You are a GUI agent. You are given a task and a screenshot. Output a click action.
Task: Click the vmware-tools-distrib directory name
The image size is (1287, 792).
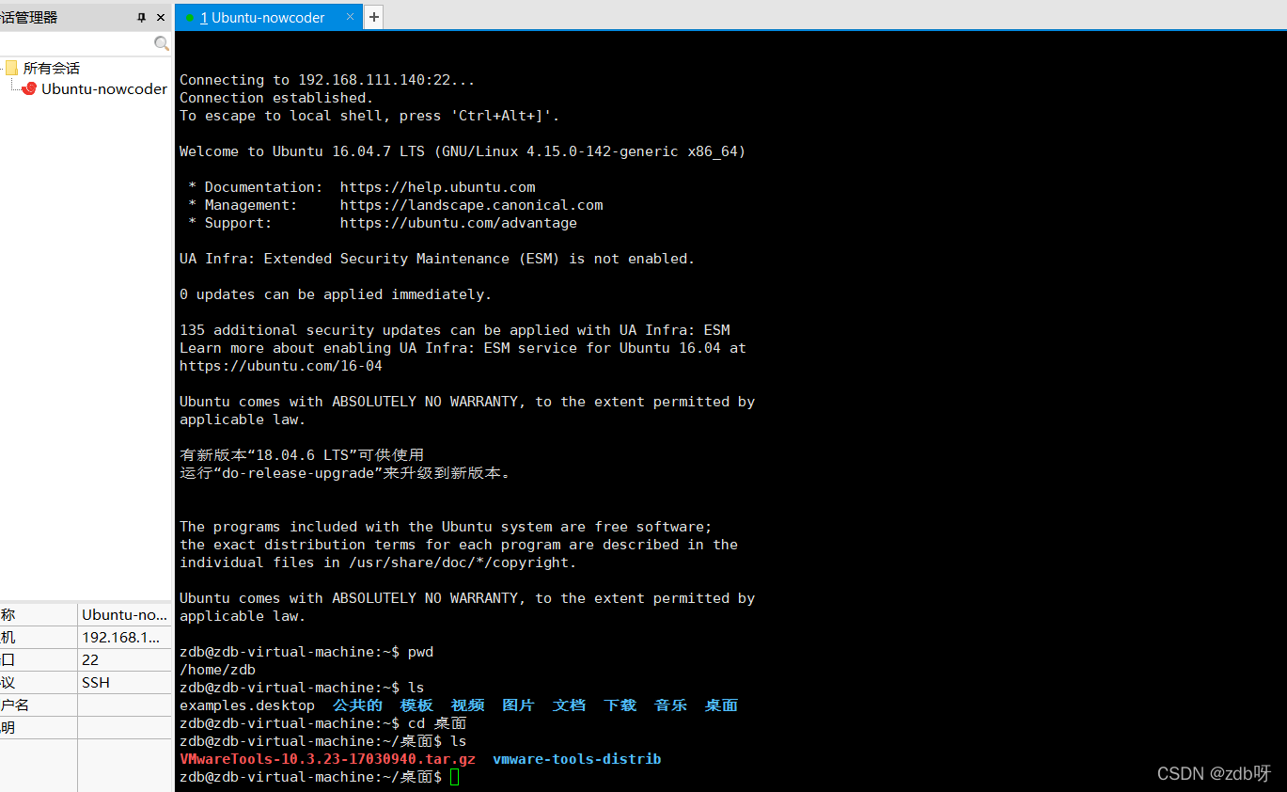pyautogui.click(x=576, y=759)
